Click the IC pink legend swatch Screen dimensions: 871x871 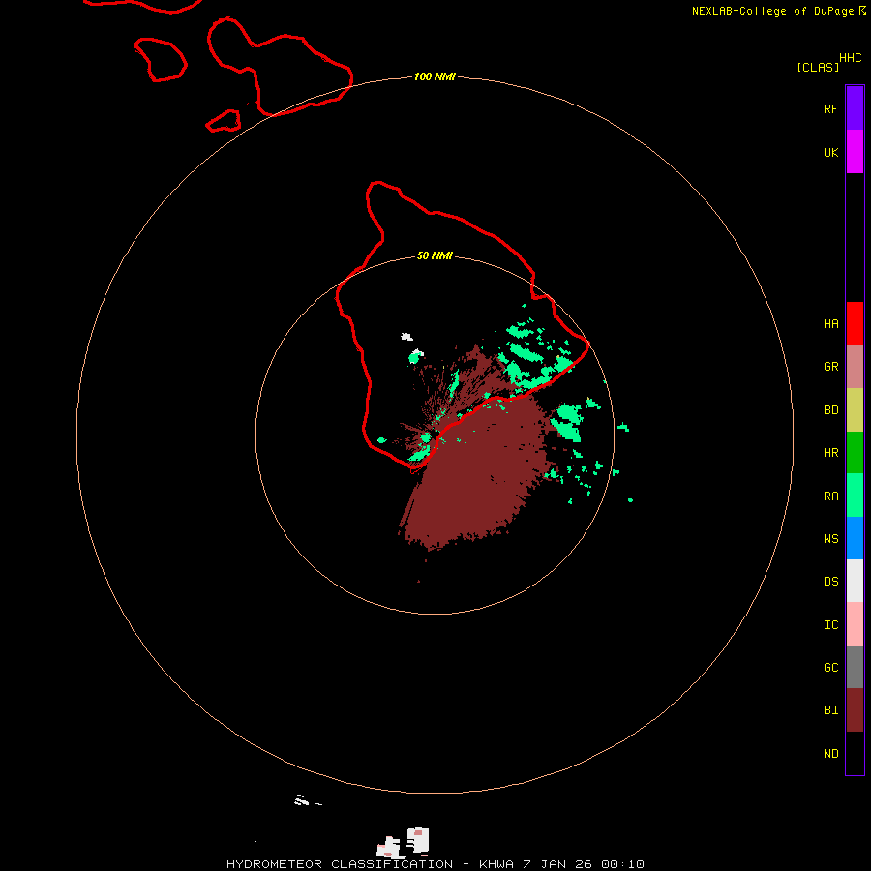click(855, 624)
